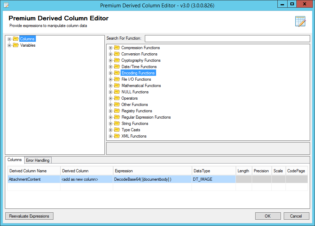315x226 pixels.
Task: Click the Operators folder icon
Action: point(117,98)
